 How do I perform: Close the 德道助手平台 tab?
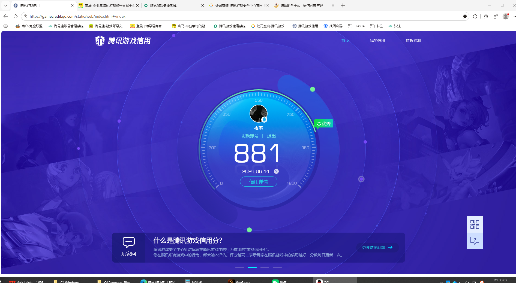click(333, 5)
